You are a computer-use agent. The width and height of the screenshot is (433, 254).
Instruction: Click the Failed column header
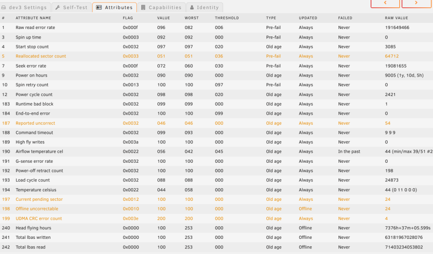[x=345, y=18]
